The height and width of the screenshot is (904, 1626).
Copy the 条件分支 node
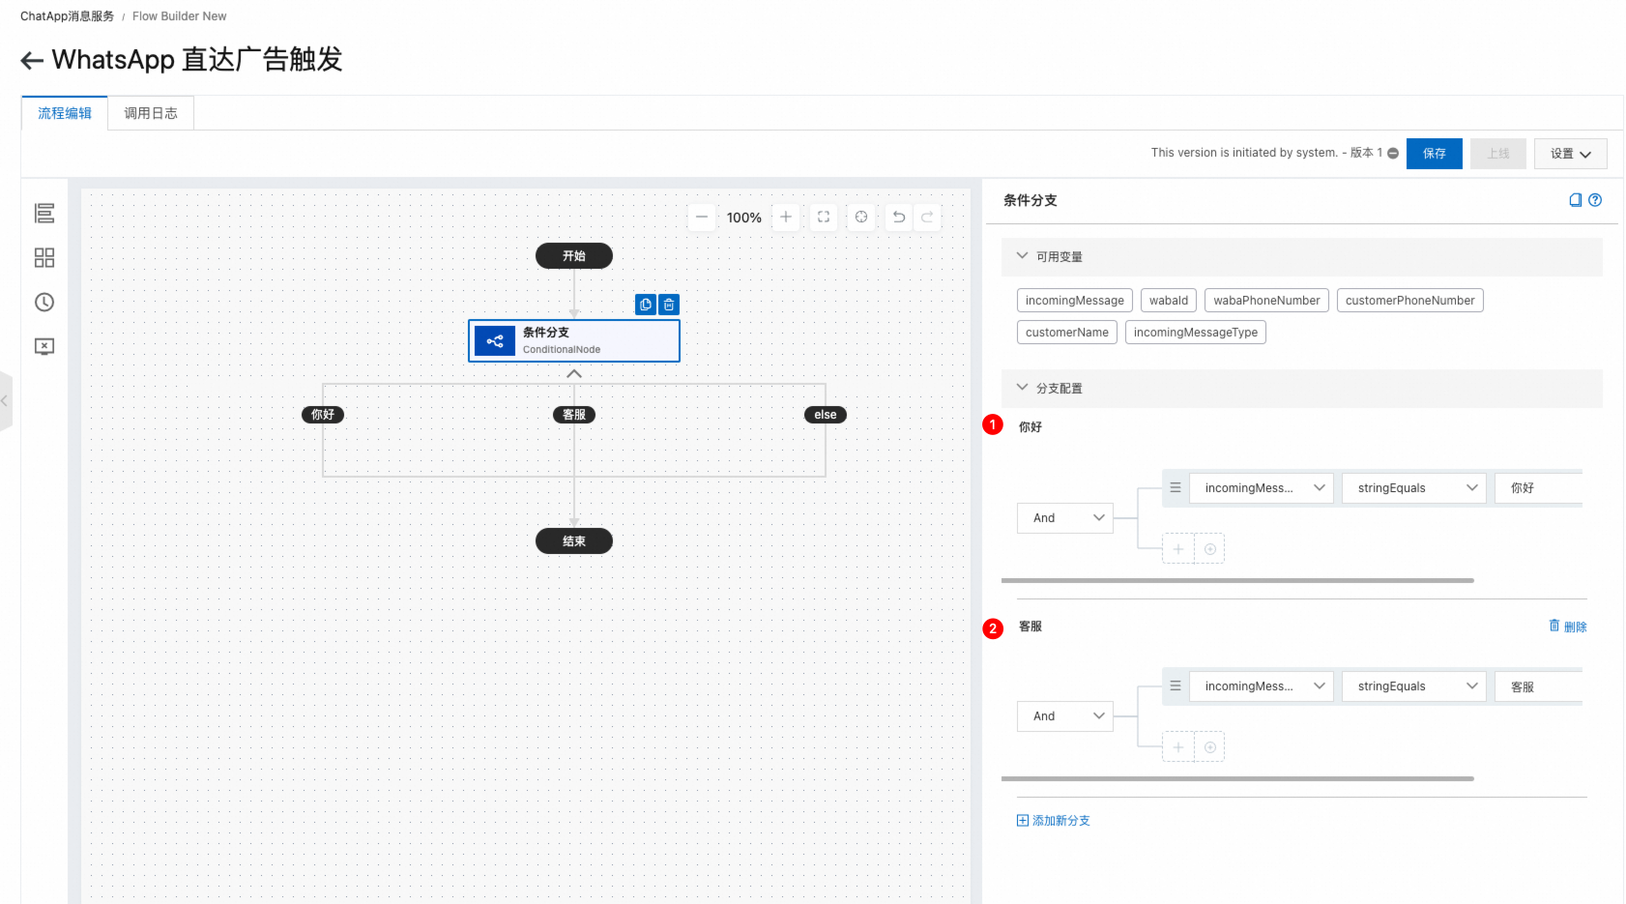(646, 305)
